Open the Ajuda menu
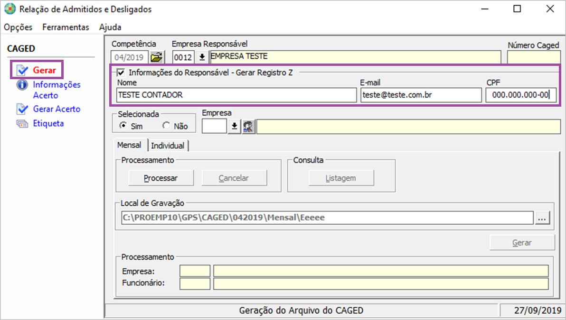Image resolution: width=566 pixels, height=320 pixels. (110, 27)
